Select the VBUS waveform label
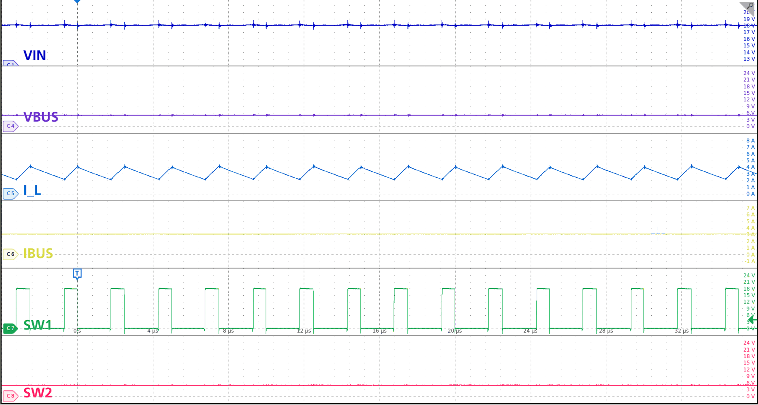 (x=40, y=117)
